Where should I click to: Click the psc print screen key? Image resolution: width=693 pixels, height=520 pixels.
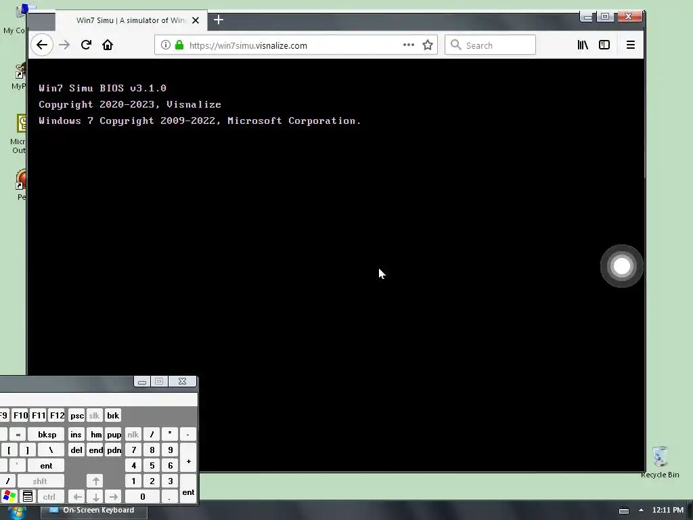tap(77, 416)
